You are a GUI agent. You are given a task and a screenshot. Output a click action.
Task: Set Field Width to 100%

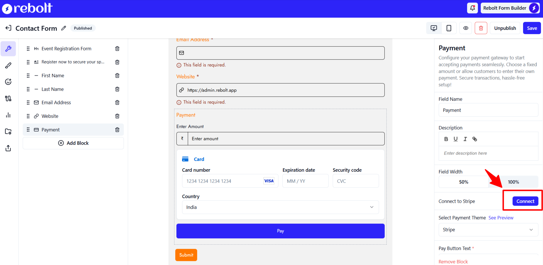coord(513,182)
